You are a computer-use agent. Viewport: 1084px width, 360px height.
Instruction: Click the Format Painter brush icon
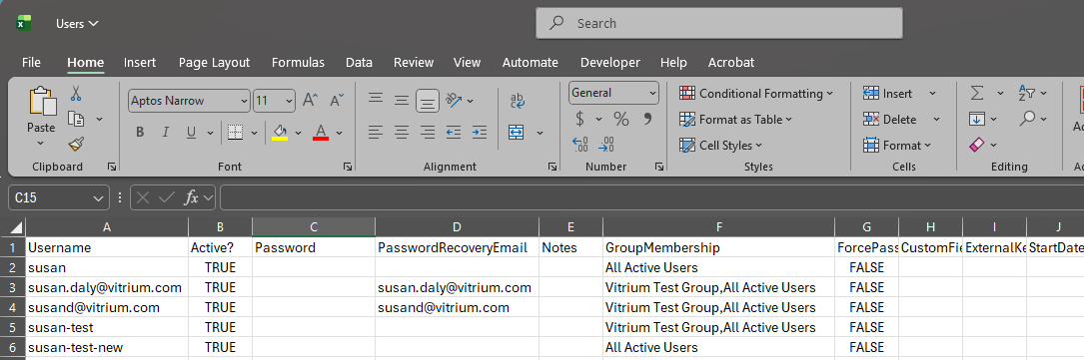pos(76,145)
